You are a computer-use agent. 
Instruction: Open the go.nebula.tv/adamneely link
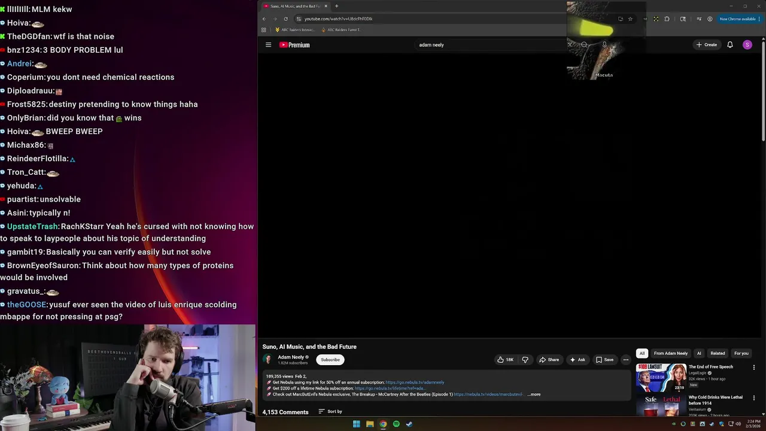[415, 383]
